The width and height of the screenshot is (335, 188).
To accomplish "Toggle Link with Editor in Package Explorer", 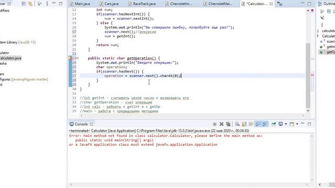I will point(30,4).
